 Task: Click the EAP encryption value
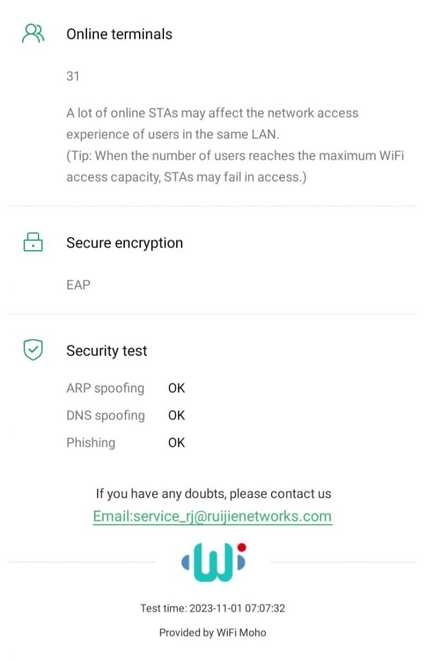(78, 284)
